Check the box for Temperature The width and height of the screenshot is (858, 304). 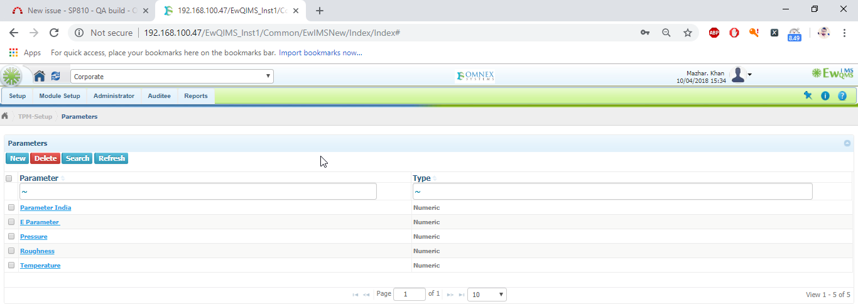[x=11, y=265]
